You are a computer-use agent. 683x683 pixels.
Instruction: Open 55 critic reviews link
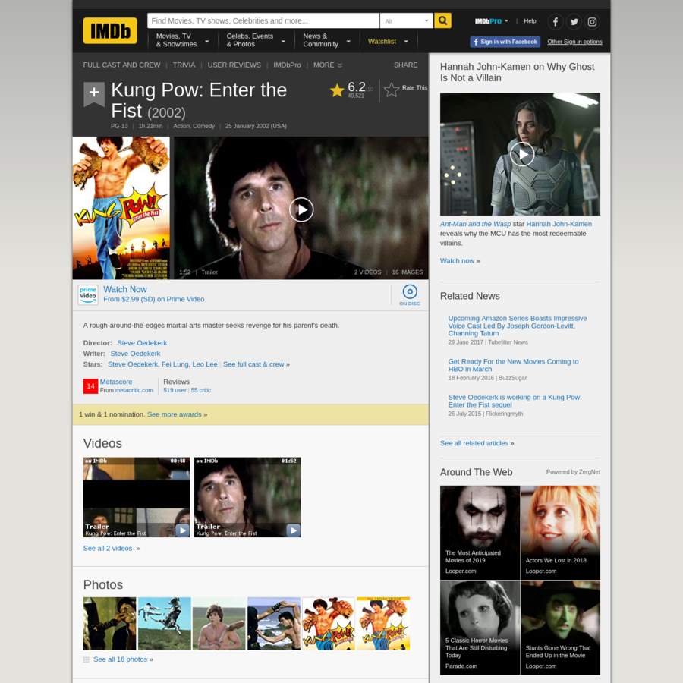point(201,390)
